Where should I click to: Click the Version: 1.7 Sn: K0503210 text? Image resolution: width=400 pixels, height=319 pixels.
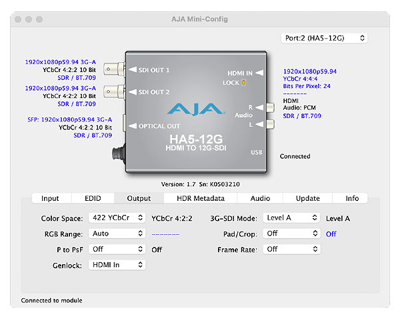tap(200, 184)
